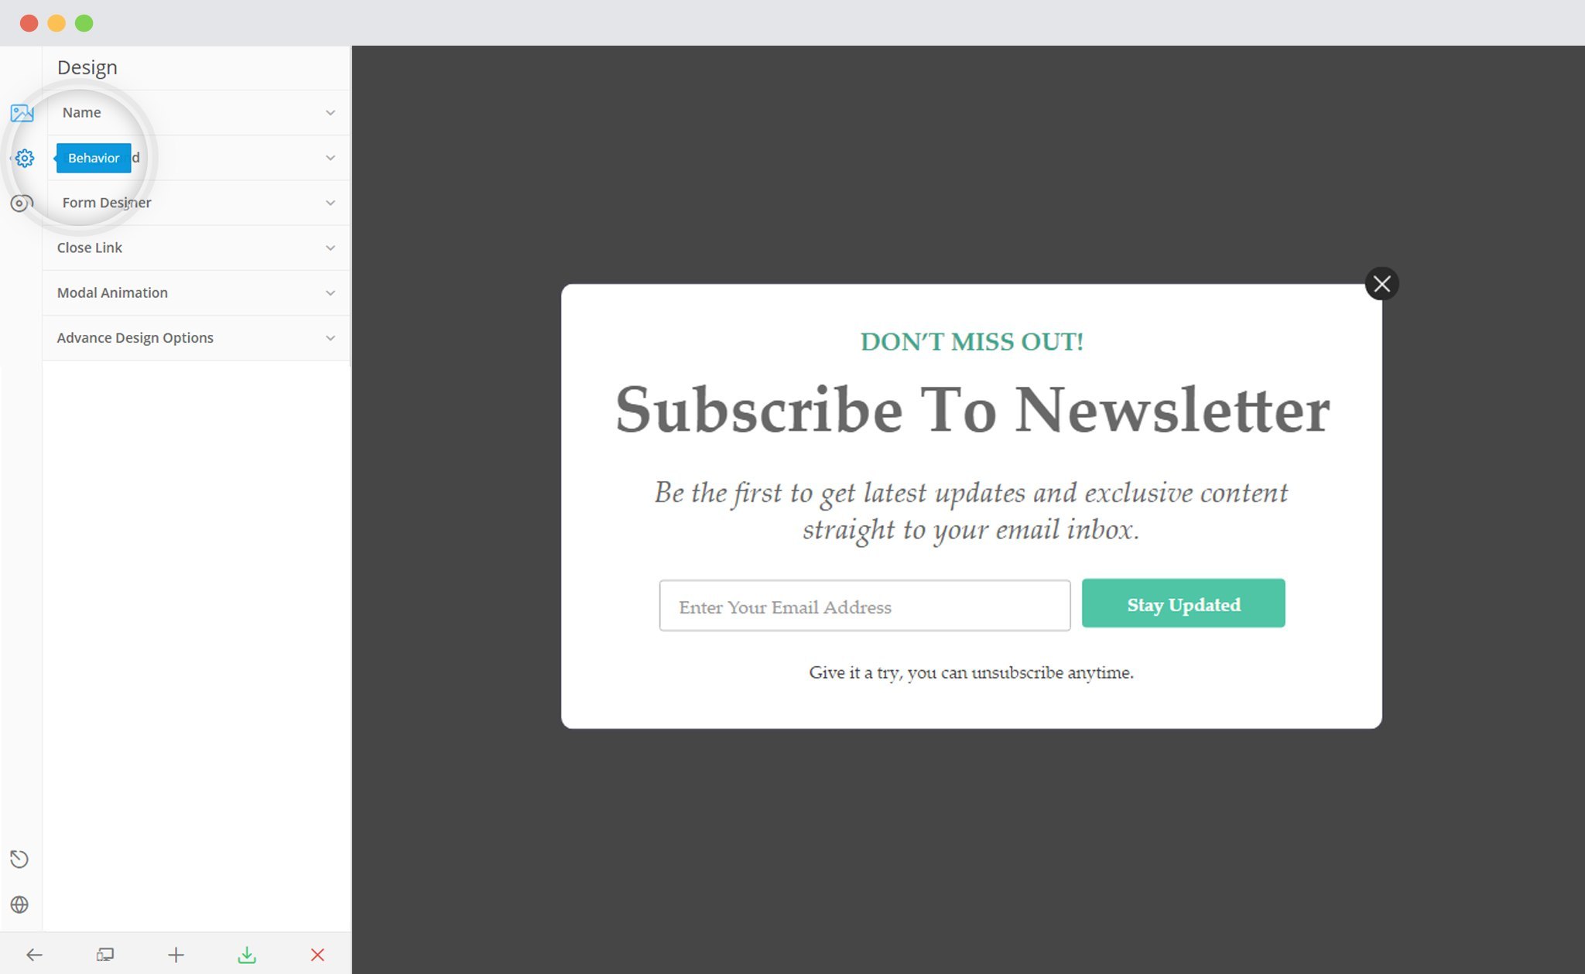1585x974 pixels.
Task: Click the back navigation arrow
Action: coord(33,954)
